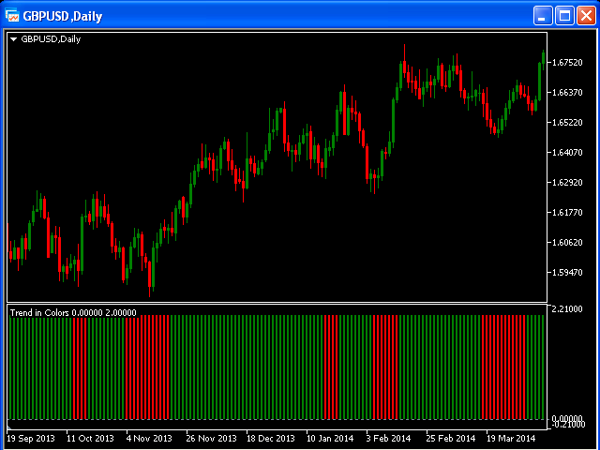
Task: Minimize the GBPUSD,Daily chart window
Action: point(543,16)
